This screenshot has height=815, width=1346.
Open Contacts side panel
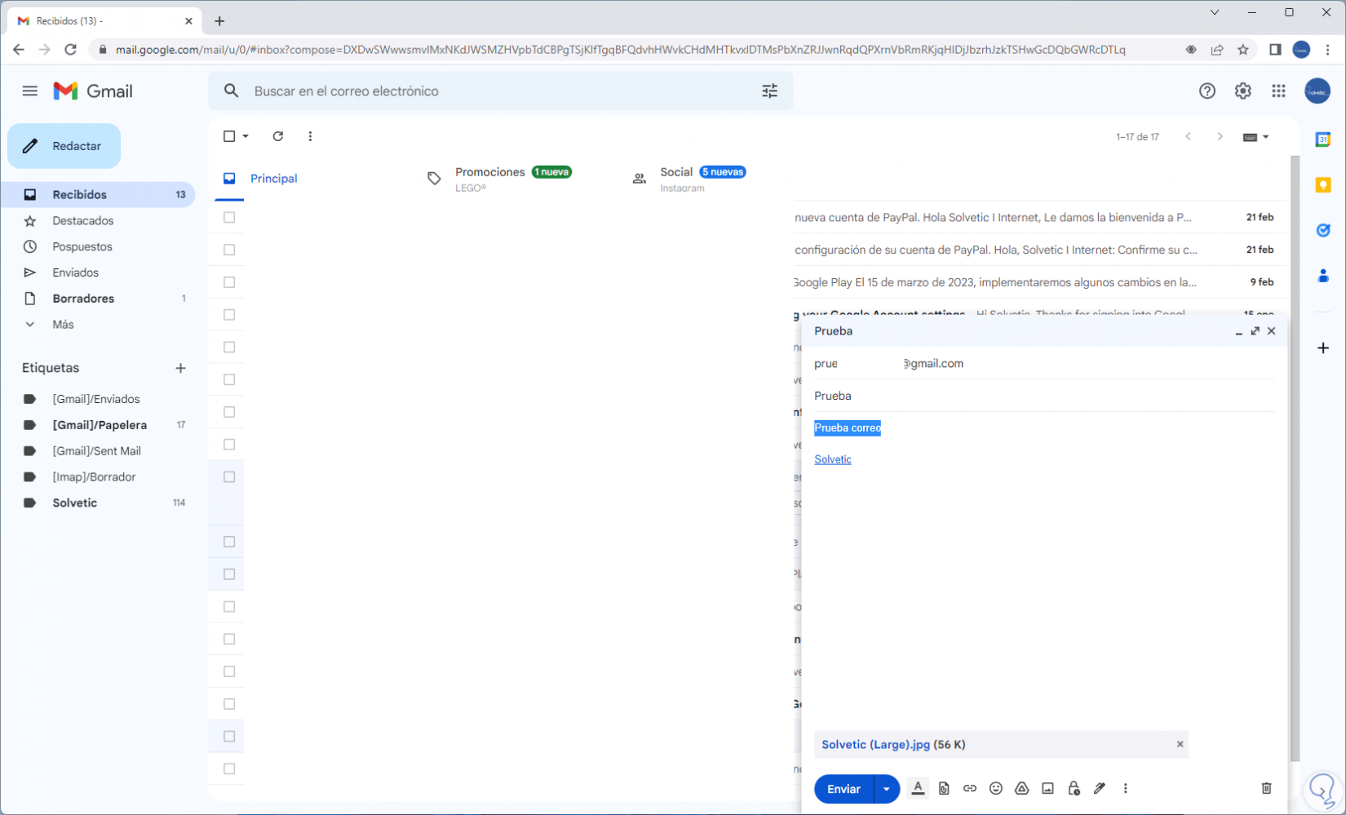[1323, 277]
